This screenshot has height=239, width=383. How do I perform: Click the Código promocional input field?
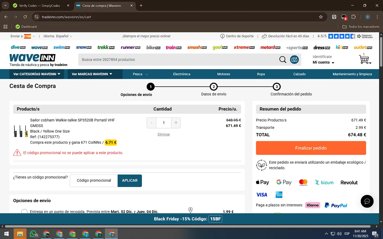point(94,180)
